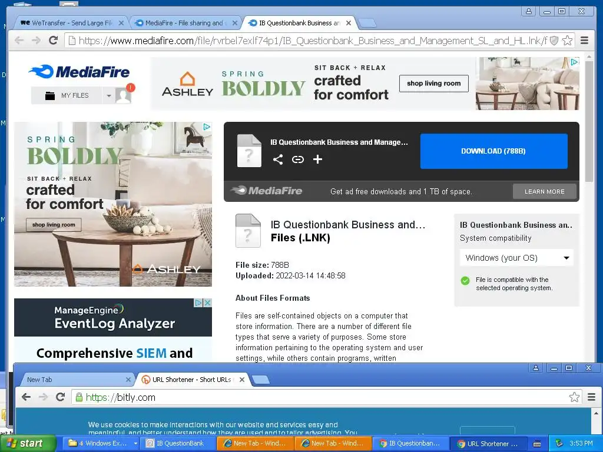
Task: Click the plus icon to save the file to your account
Action: point(317,159)
